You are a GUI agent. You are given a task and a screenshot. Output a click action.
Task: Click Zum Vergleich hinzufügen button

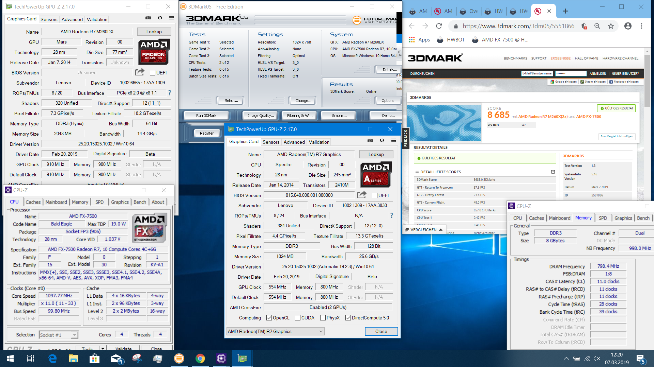pyautogui.click(x=617, y=136)
